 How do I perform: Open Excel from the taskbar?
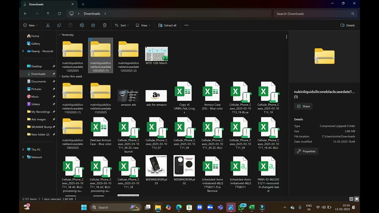tap(252, 207)
